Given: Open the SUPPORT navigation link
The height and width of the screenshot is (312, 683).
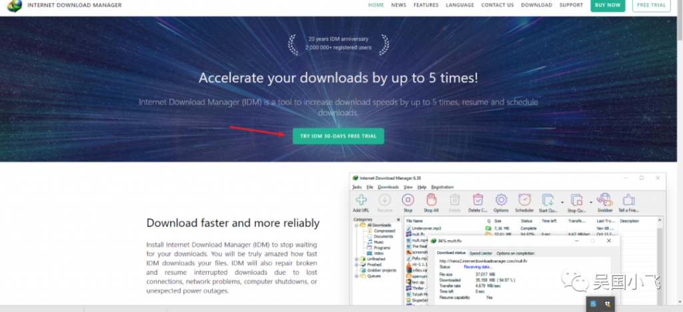Looking at the screenshot, I should click(x=571, y=5).
